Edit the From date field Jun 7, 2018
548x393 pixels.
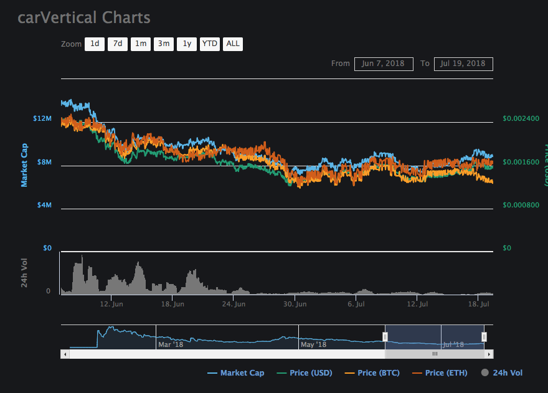click(x=384, y=64)
